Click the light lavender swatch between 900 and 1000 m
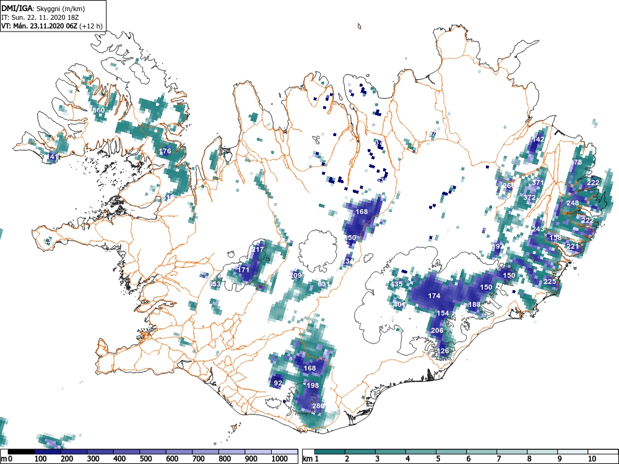The height and width of the screenshot is (464, 619). 258,452
